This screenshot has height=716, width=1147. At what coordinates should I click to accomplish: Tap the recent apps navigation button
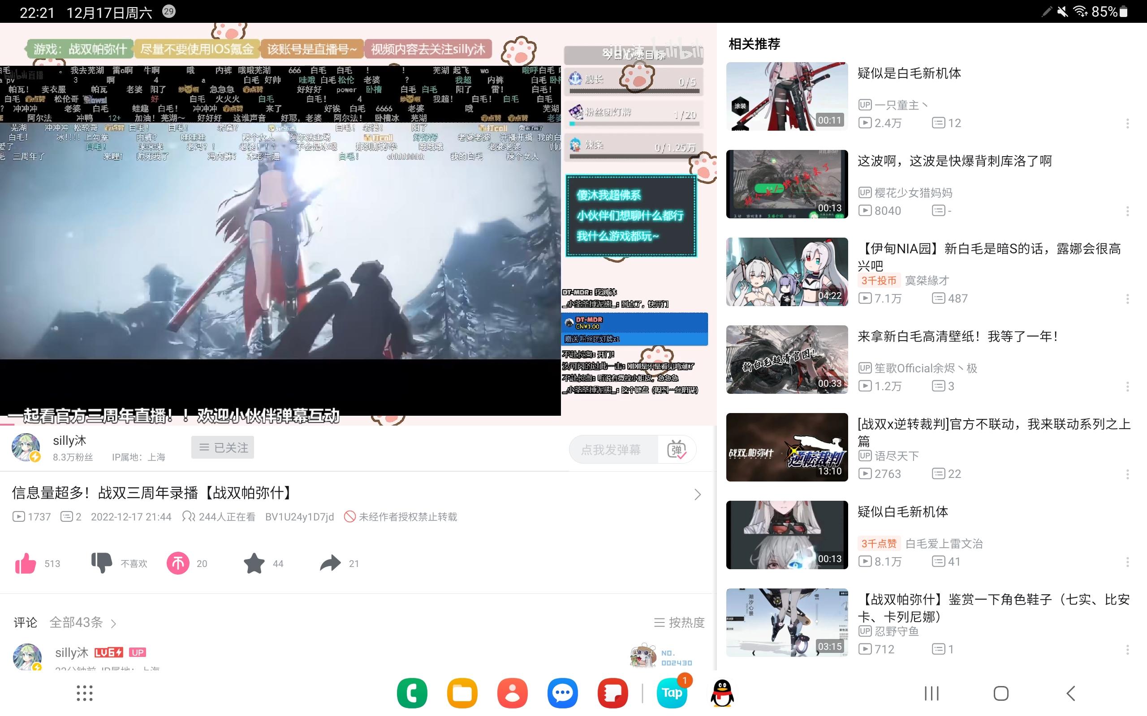point(931,694)
